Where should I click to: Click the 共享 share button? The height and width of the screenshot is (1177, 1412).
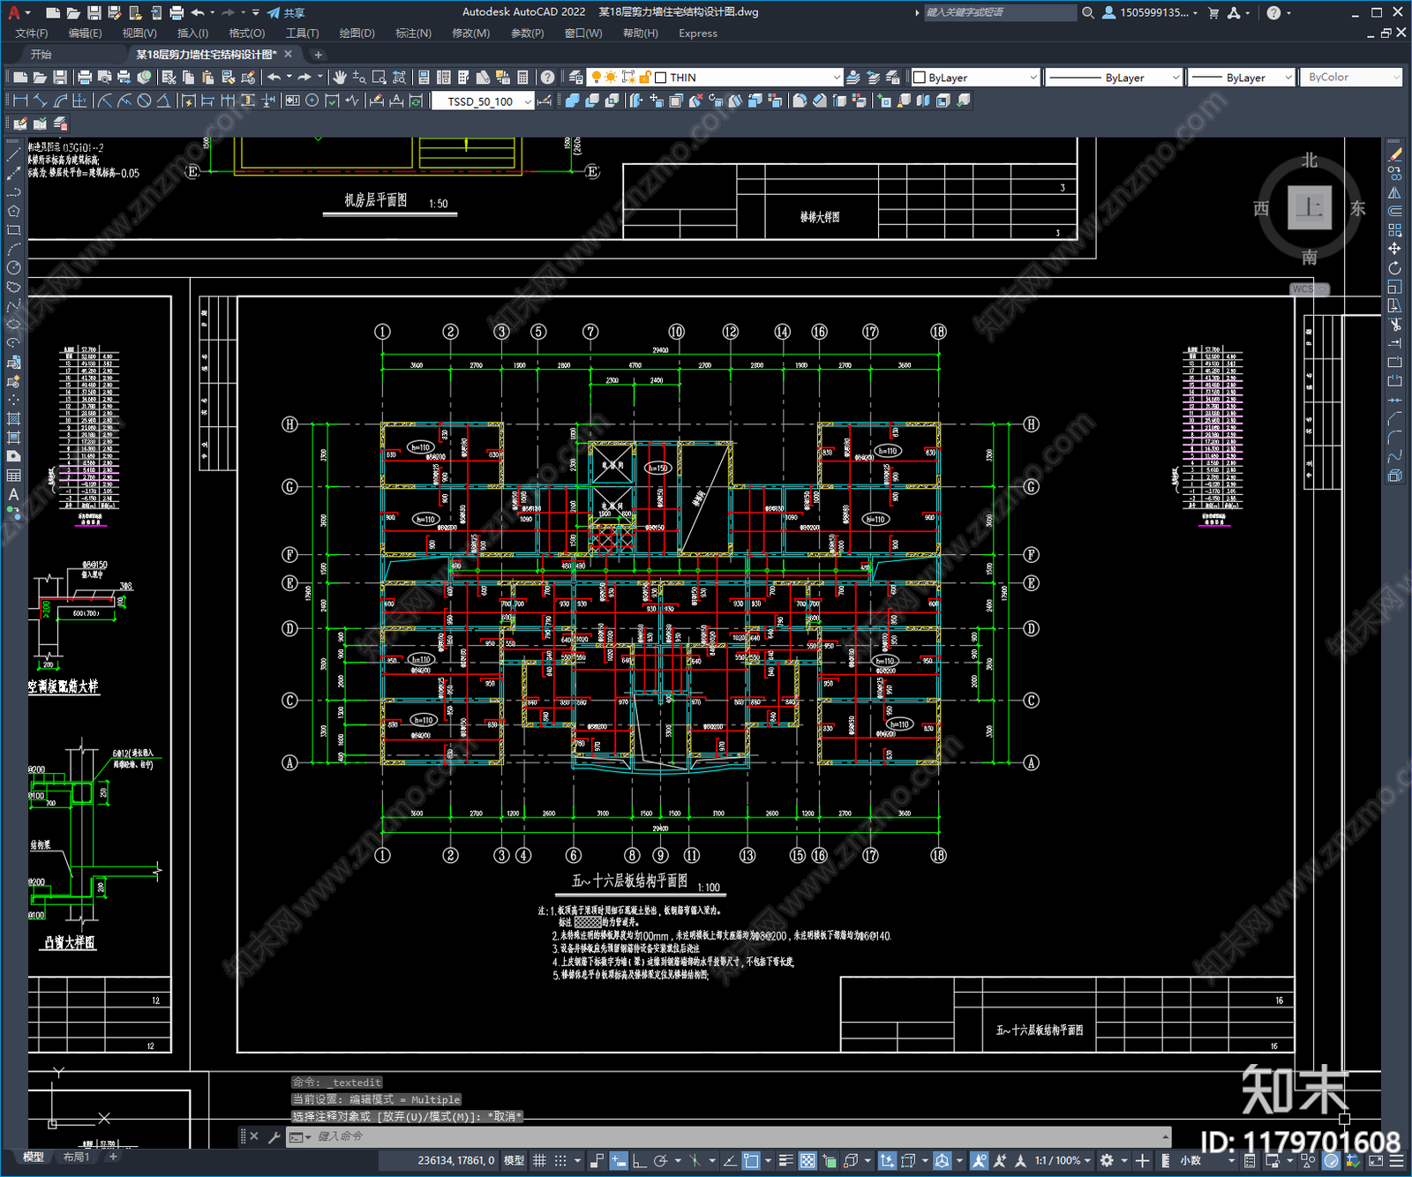[286, 12]
